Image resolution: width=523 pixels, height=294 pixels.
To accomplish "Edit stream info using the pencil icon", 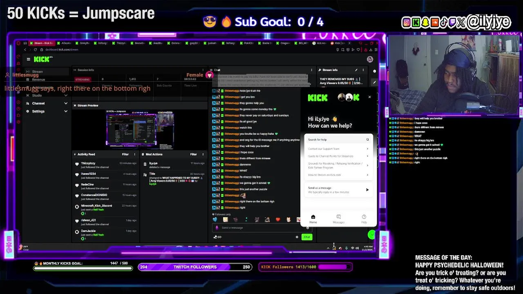I will tap(356, 70).
